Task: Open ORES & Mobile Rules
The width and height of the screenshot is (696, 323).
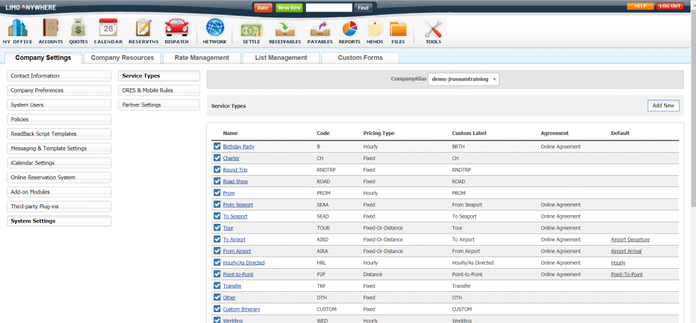Action: pyautogui.click(x=159, y=90)
